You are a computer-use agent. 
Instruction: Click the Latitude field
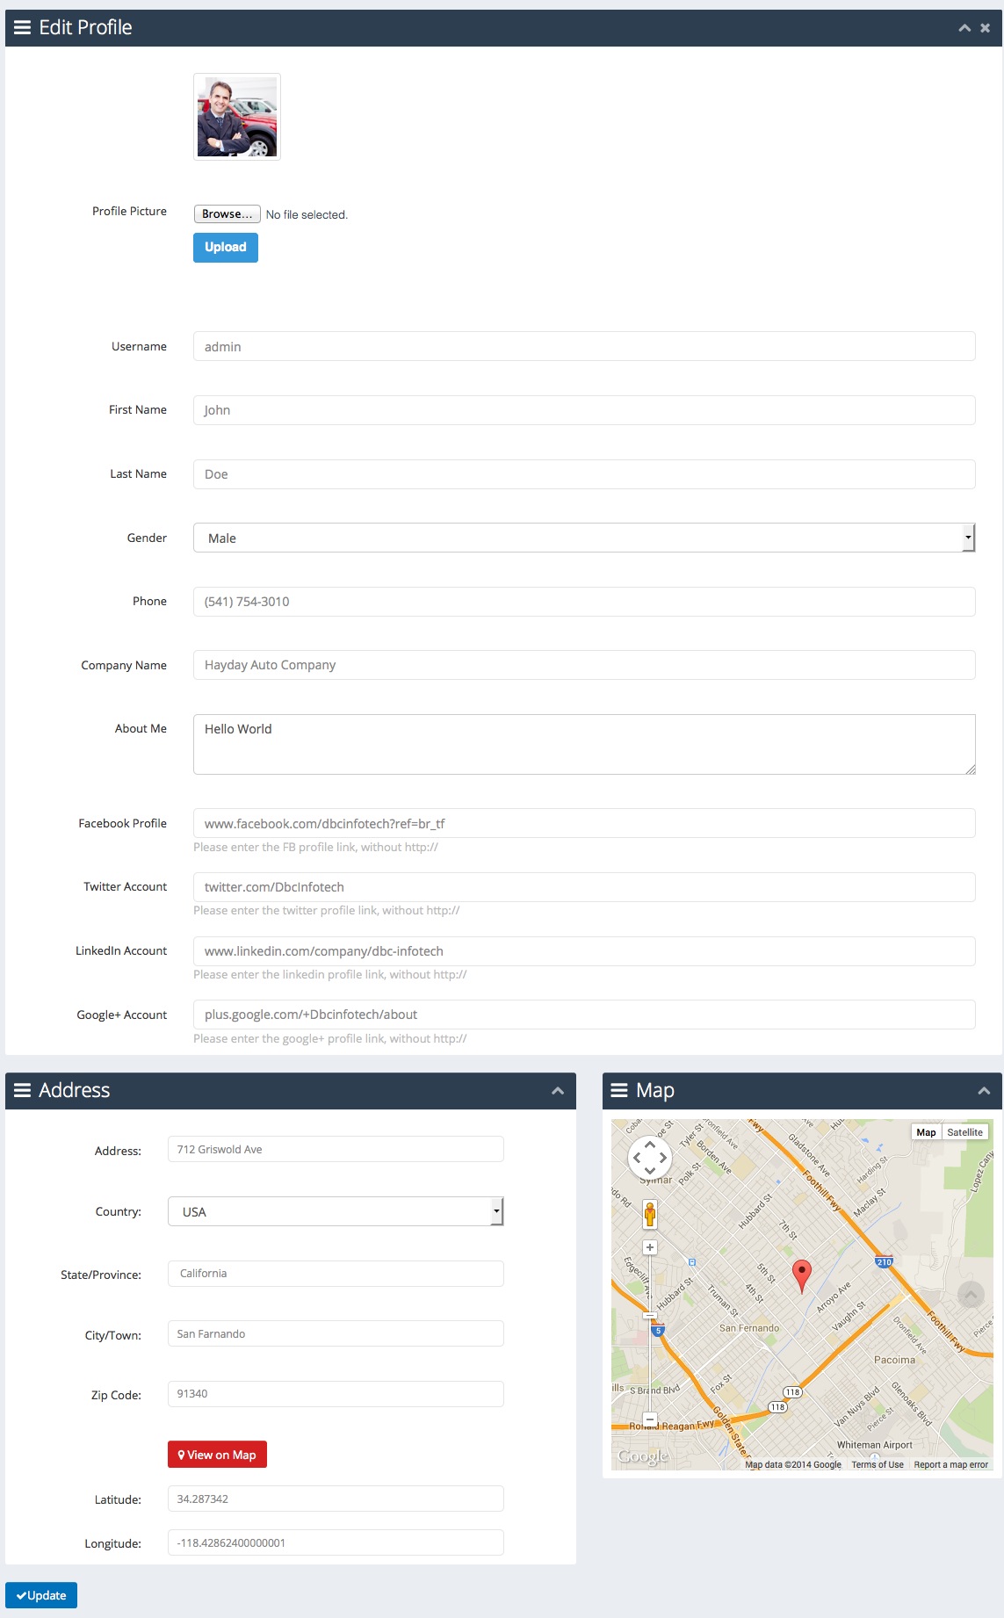tap(336, 1499)
